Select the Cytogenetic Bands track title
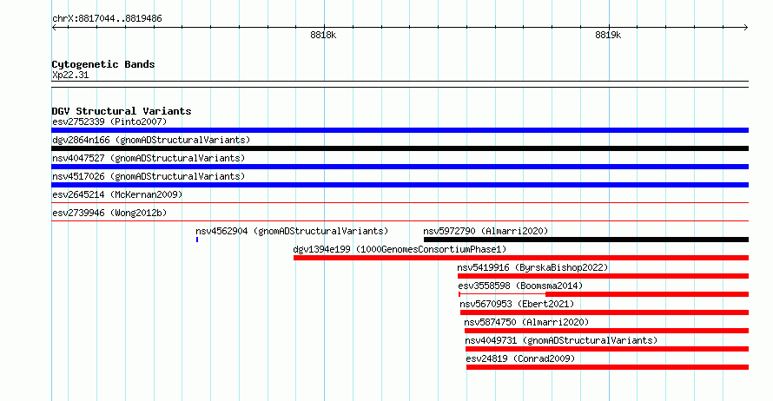 pyautogui.click(x=103, y=64)
